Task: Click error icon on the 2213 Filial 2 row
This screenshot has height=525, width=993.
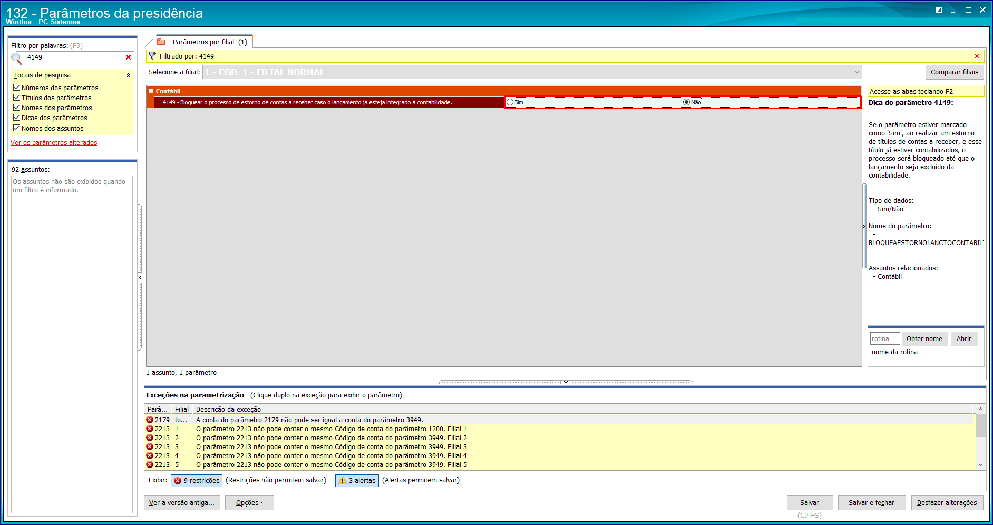Action: click(150, 438)
